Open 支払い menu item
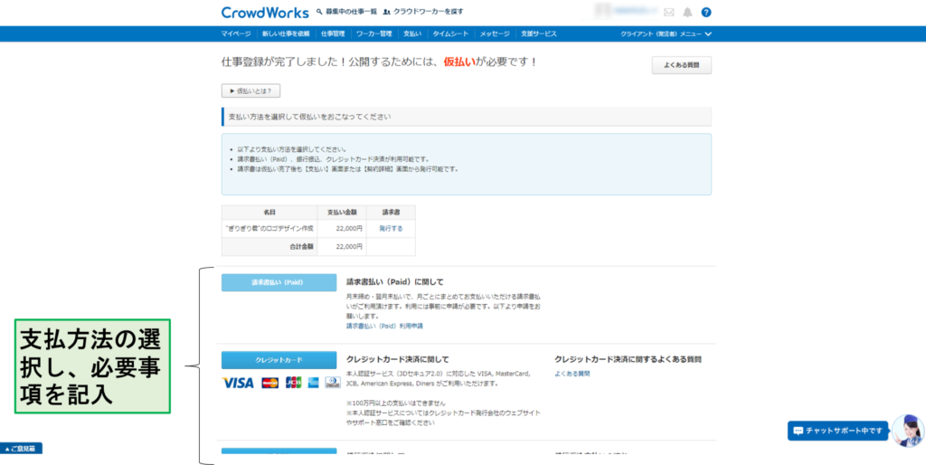Screen dimensions: 926x465 [x=412, y=33]
